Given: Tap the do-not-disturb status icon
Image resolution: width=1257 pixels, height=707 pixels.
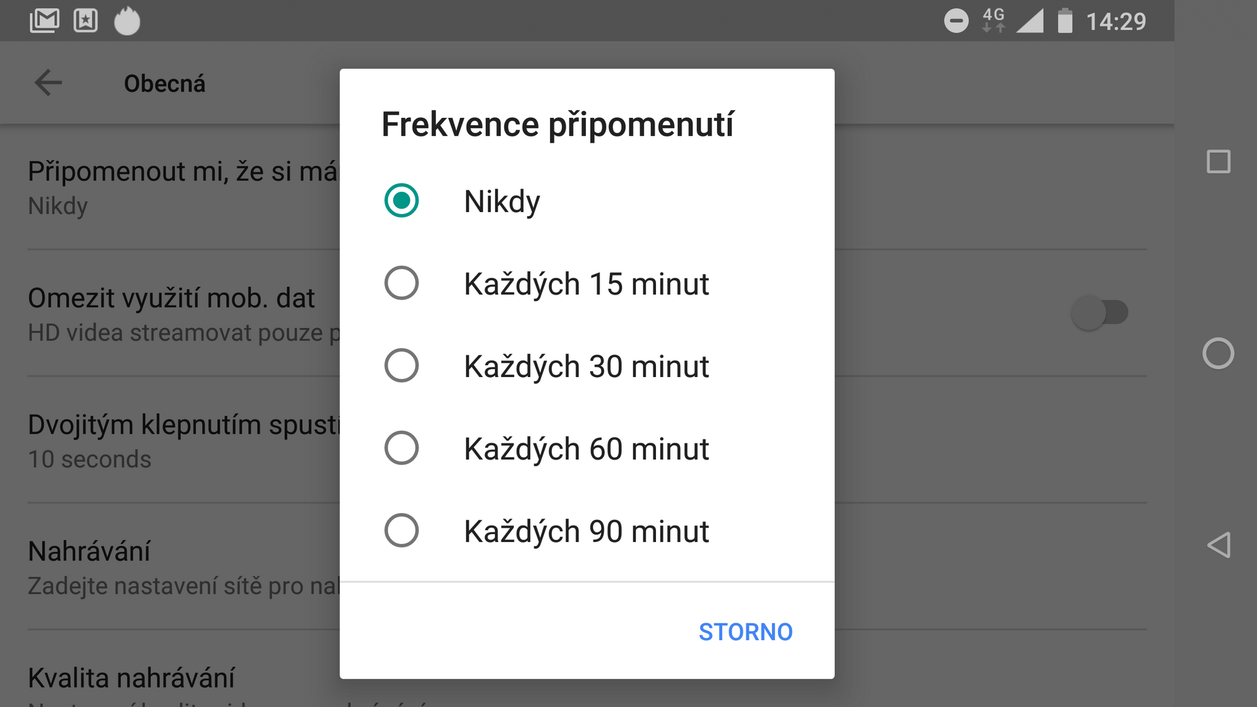Looking at the screenshot, I should coord(956,20).
